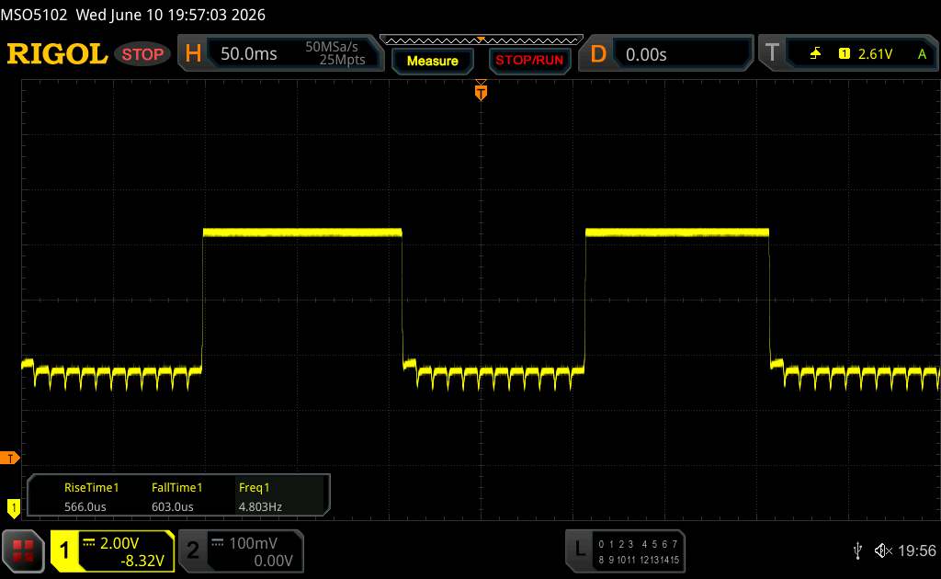The height and width of the screenshot is (579, 941).
Task: Click the 603.0us fall time value
Action: (x=172, y=507)
